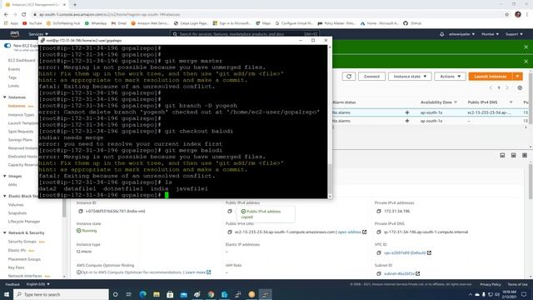Set the details panel to its medium split view
The width and height of the screenshot is (533, 300).
pos(513,156)
